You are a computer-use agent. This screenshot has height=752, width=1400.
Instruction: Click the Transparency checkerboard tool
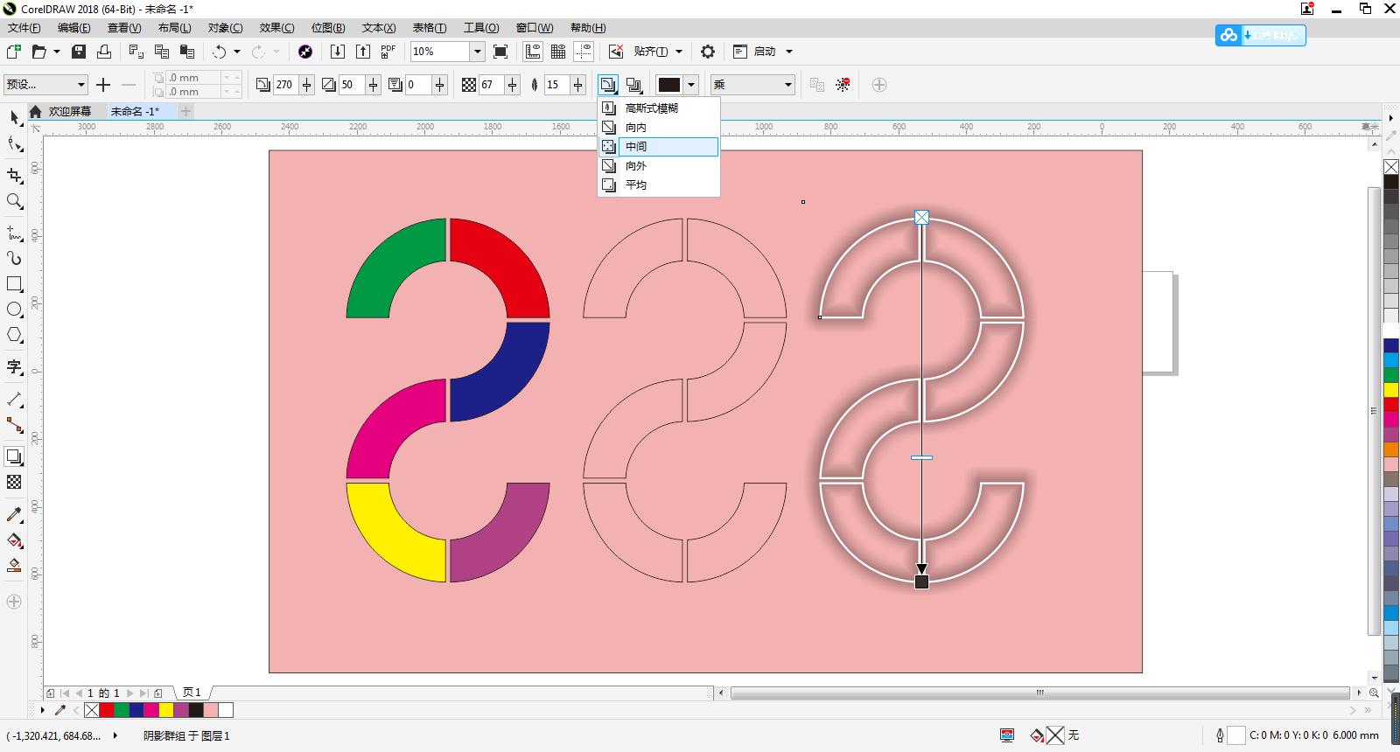pos(14,482)
